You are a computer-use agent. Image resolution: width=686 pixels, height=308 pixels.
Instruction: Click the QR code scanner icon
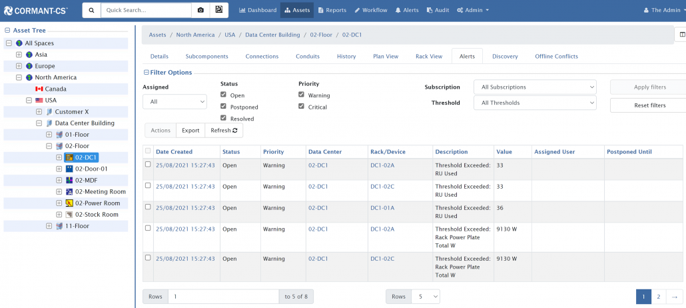point(218,11)
